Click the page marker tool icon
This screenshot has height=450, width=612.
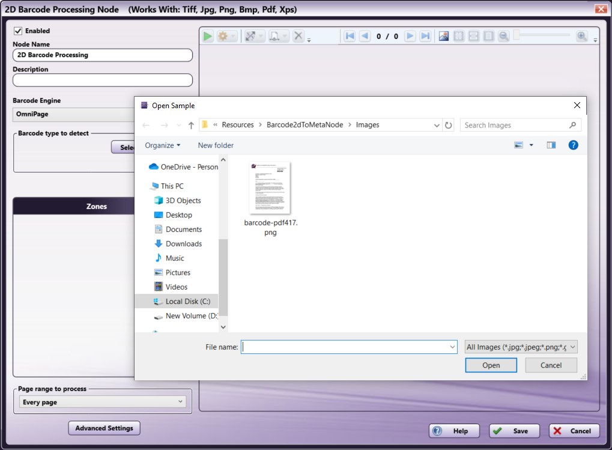275,36
